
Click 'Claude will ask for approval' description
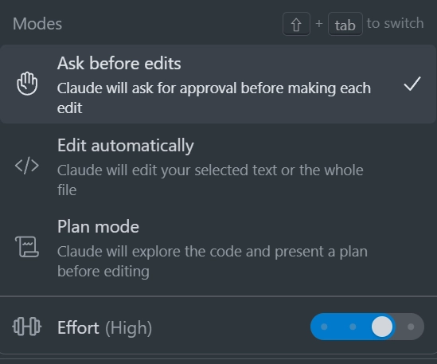click(x=214, y=98)
